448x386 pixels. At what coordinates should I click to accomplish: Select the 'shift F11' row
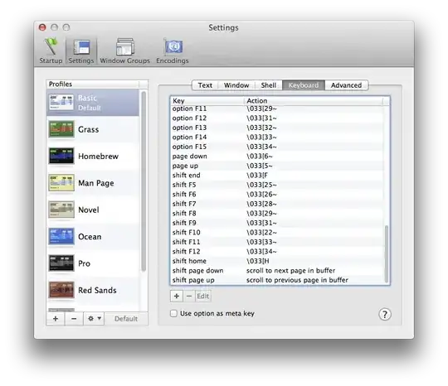point(277,242)
